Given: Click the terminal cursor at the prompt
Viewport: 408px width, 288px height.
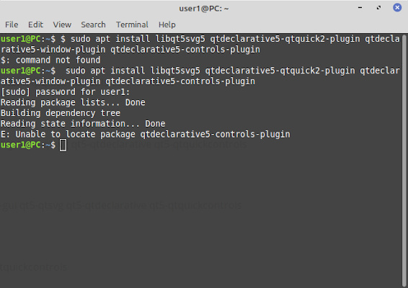Looking at the screenshot, I should tap(63, 145).
